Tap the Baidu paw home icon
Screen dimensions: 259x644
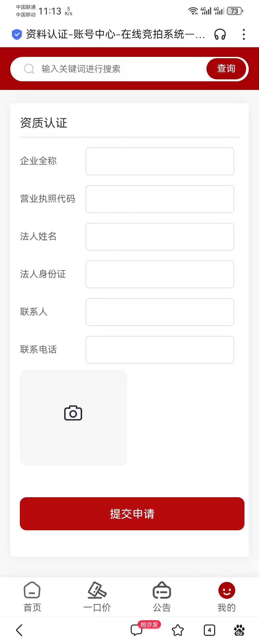pos(239,630)
